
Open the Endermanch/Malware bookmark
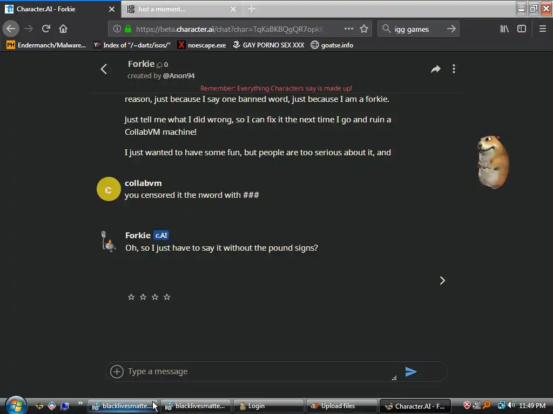46,45
